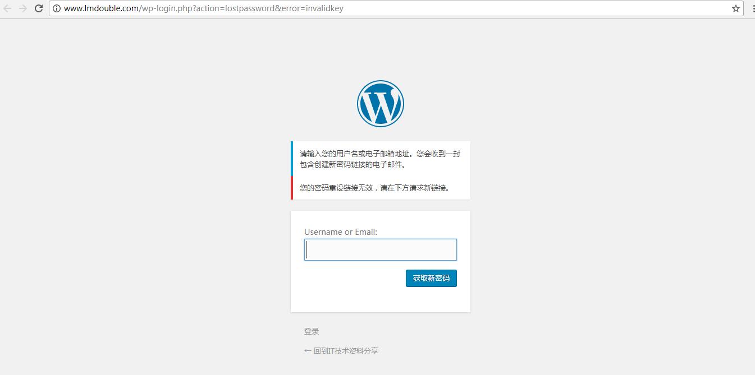Image resolution: width=755 pixels, height=375 pixels.
Task: Focus the Username or Email field
Action: 381,249
